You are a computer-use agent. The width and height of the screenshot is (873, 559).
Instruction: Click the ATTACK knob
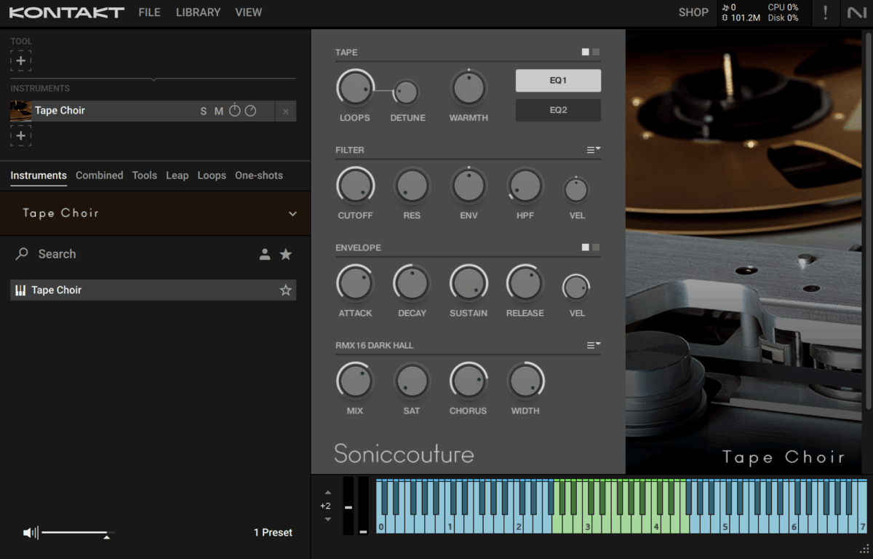click(355, 284)
